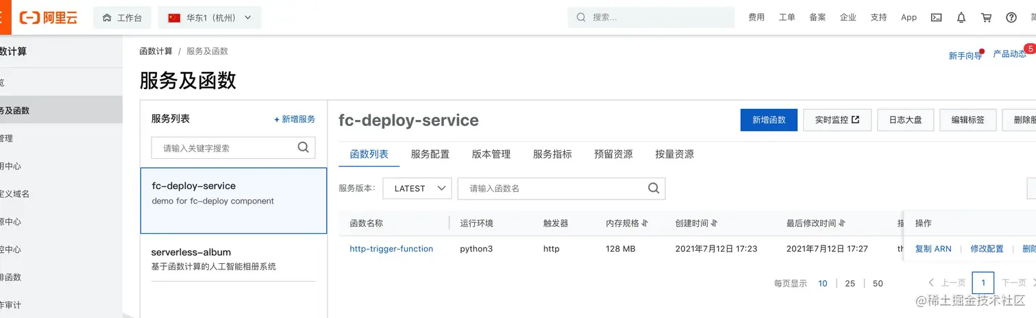The height and width of the screenshot is (318, 1036).
Task: Click the 实时监控 button
Action: point(837,119)
